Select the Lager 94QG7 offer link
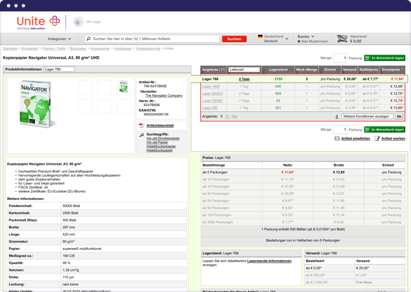Viewport: 411px width, 292px height. 212,93
